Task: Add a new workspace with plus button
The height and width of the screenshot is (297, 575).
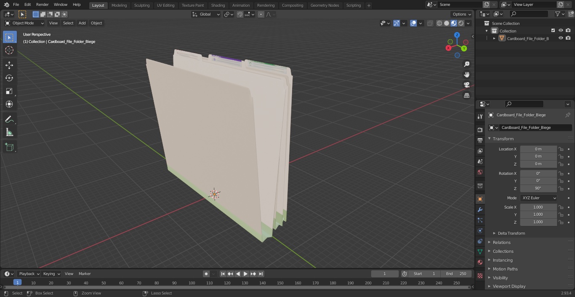Action: point(369,5)
